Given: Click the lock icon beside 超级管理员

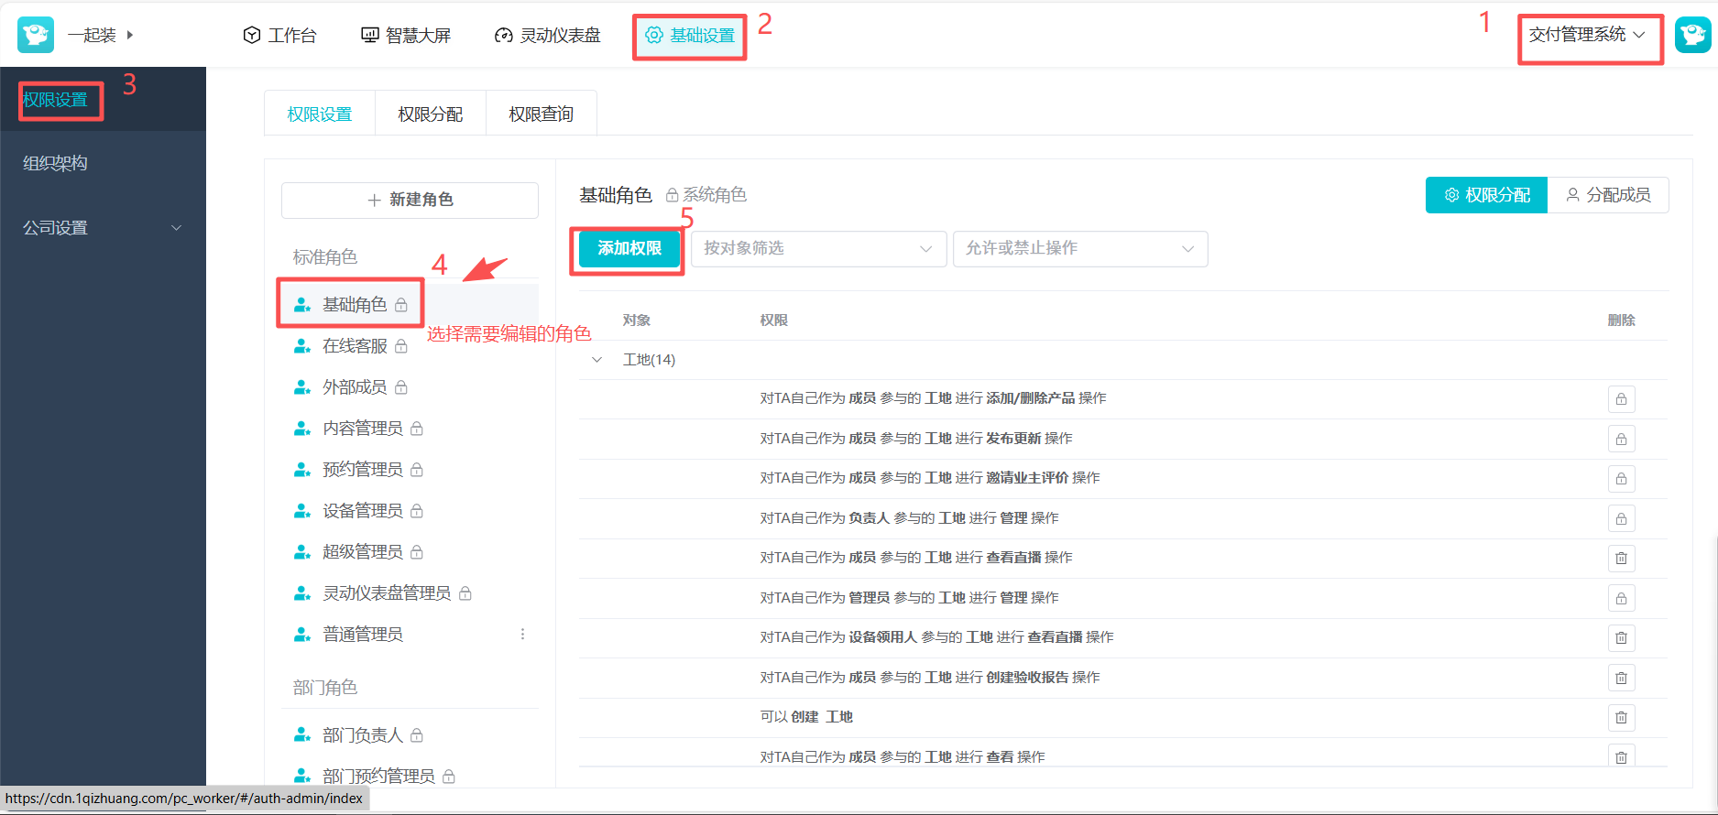Looking at the screenshot, I should tap(417, 551).
